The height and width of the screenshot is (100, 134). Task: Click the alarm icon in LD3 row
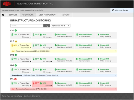pos(56,69)
